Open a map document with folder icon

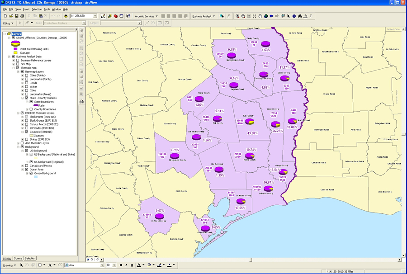(x=11, y=16)
